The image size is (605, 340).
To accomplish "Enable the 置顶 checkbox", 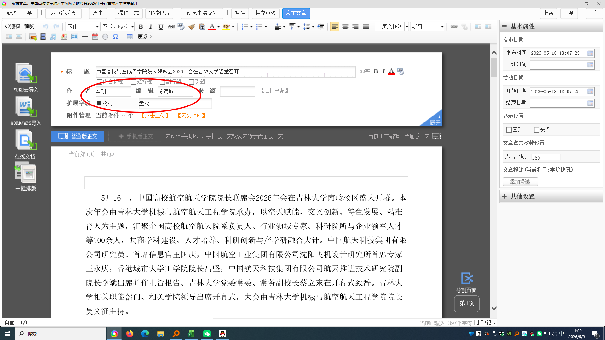I will pos(509,130).
